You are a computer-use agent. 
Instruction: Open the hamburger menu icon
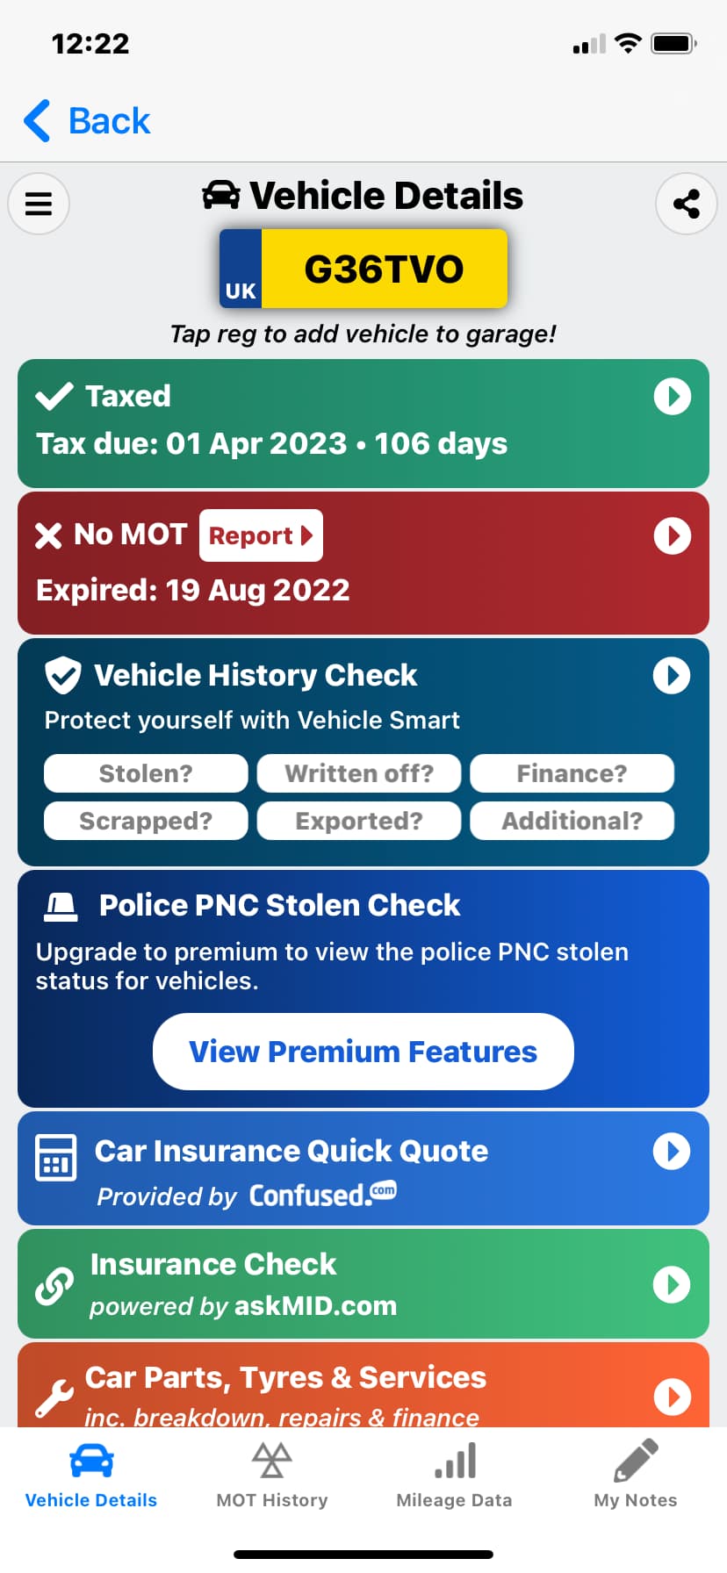coord(39,204)
